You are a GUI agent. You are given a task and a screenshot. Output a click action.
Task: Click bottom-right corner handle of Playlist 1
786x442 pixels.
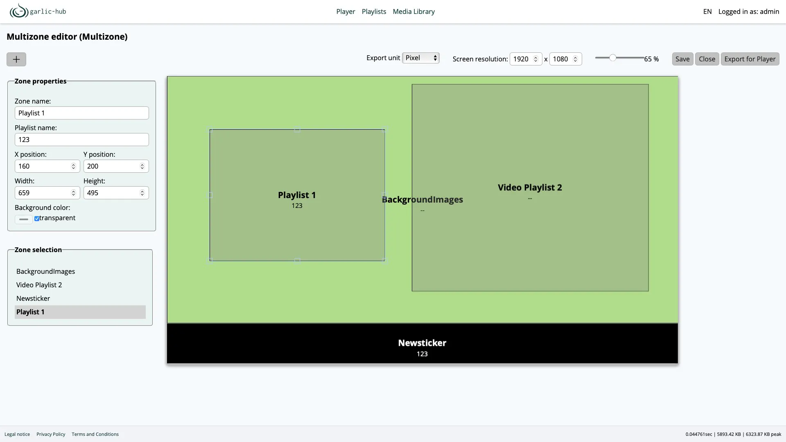(384, 260)
